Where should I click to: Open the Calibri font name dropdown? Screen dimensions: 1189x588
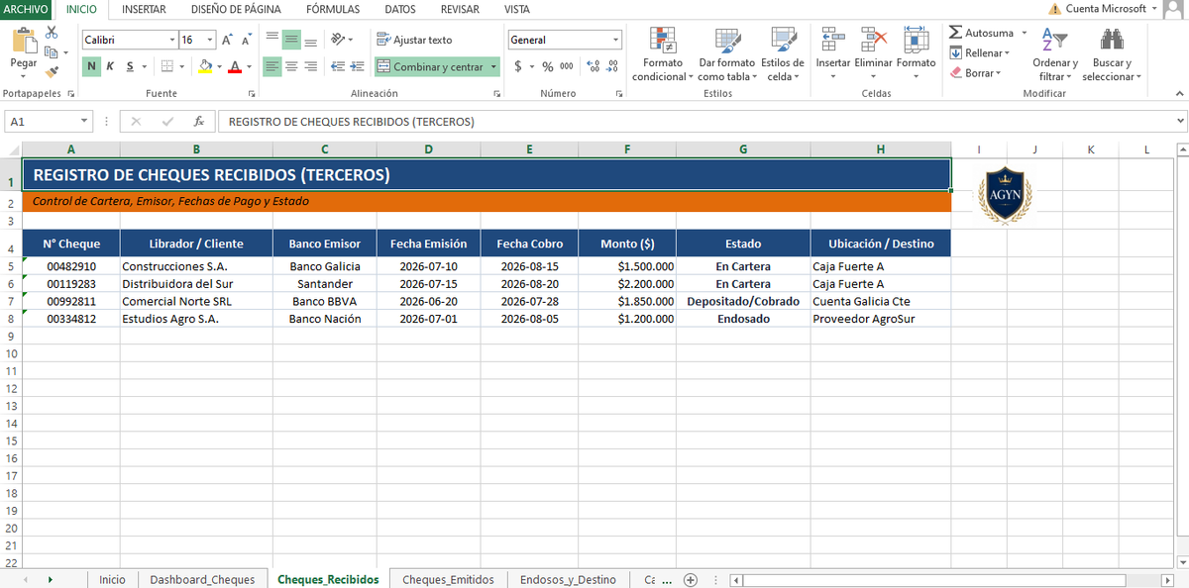click(x=173, y=40)
